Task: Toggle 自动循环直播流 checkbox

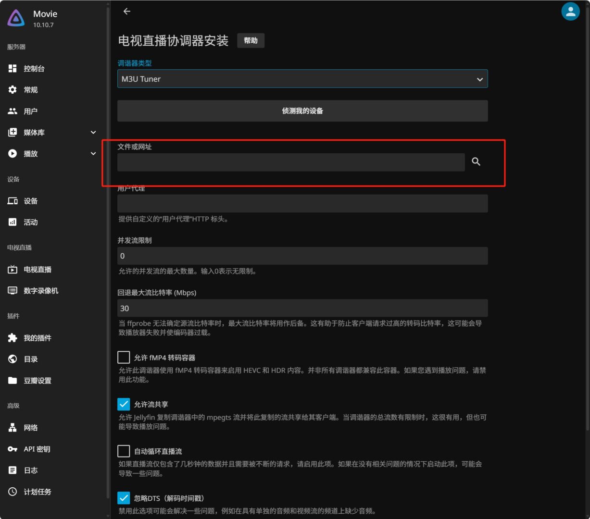Action: point(124,451)
